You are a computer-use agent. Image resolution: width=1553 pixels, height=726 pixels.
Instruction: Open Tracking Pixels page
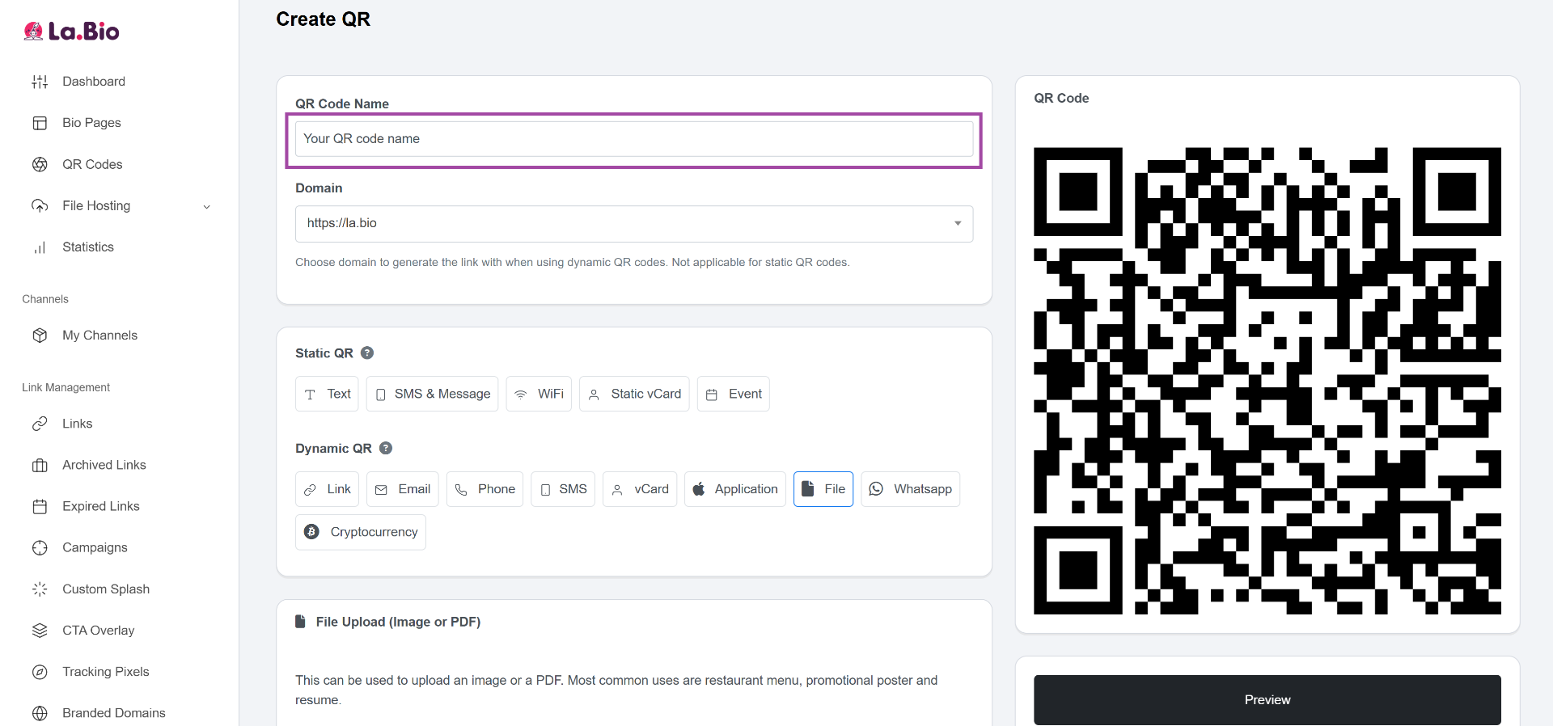(105, 672)
